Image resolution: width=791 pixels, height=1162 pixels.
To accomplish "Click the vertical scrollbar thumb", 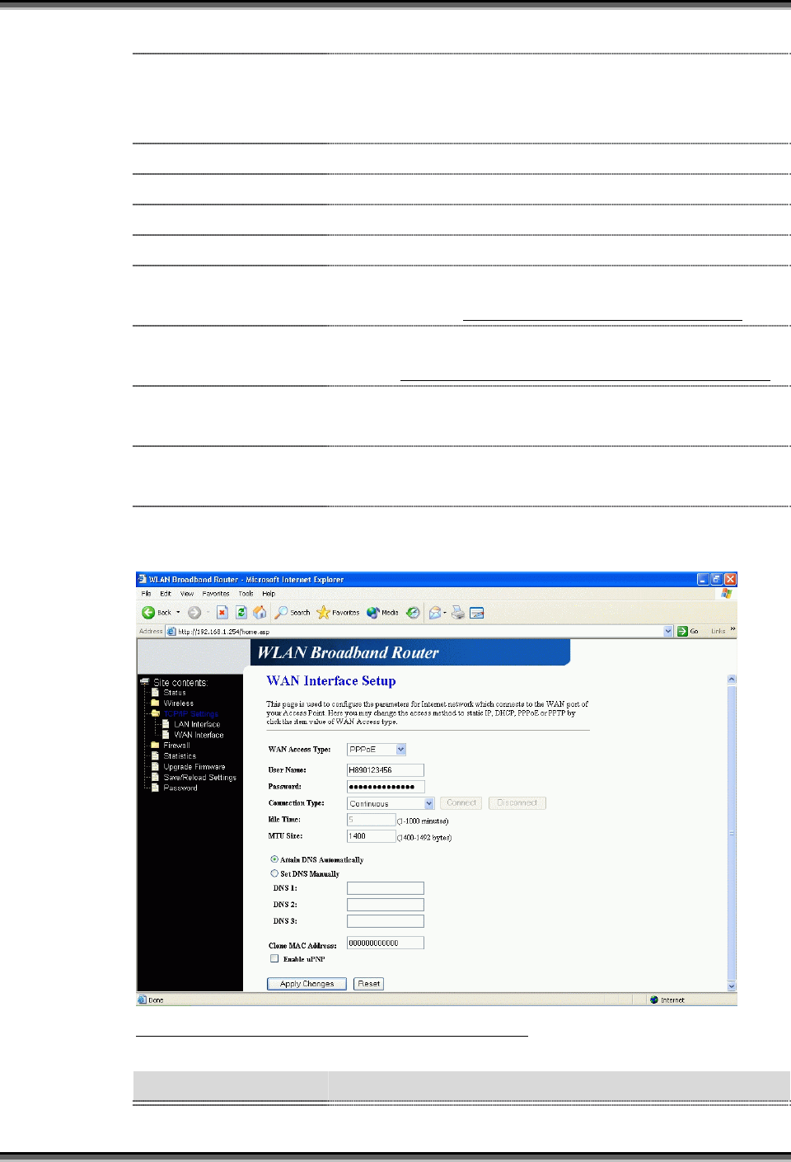I will pos(732,833).
